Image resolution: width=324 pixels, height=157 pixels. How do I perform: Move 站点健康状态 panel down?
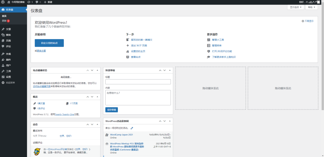point(92,70)
